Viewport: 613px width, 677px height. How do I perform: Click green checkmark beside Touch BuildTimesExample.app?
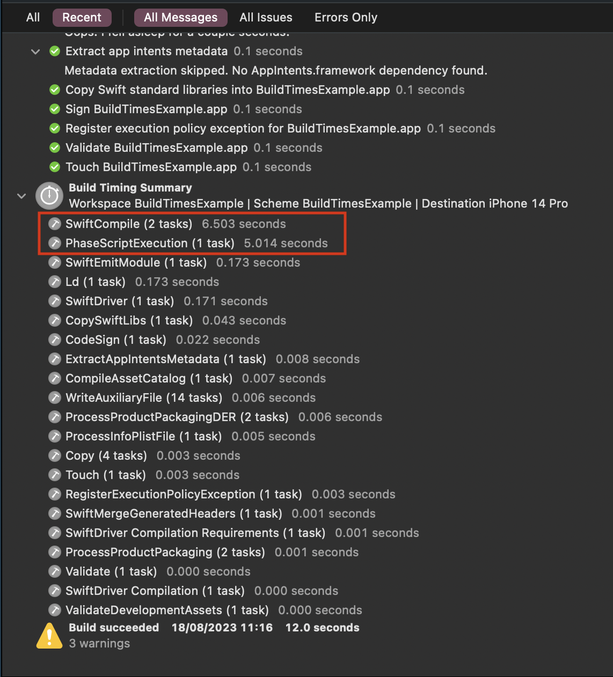pos(55,167)
